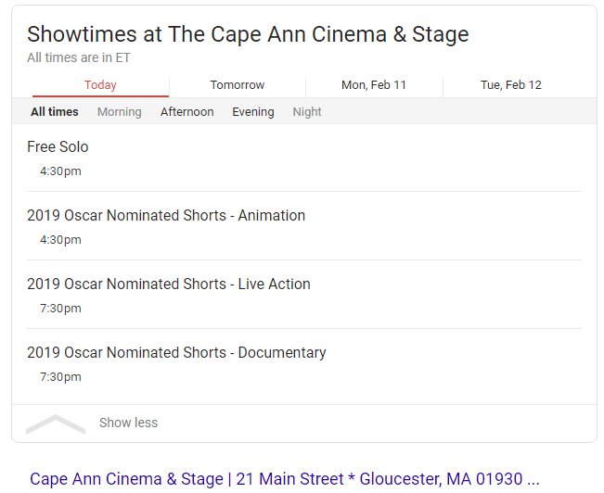Viewport: 604px width, 493px height.
Task: Choose 7:30pm showtime for Shorts - Documentary
Action: click(60, 377)
